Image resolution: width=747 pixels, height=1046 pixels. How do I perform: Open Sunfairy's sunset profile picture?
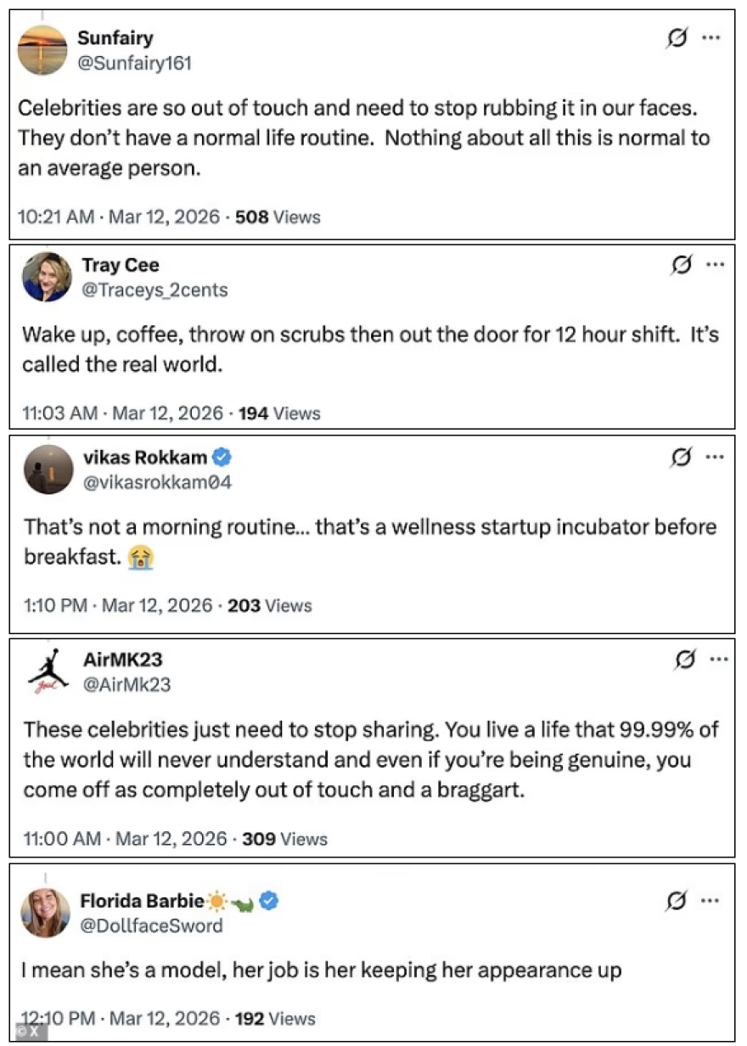[42, 50]
